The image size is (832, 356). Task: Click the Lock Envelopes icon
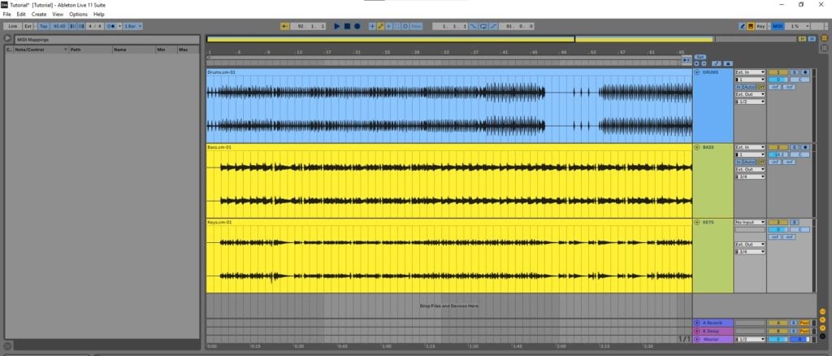729,63
